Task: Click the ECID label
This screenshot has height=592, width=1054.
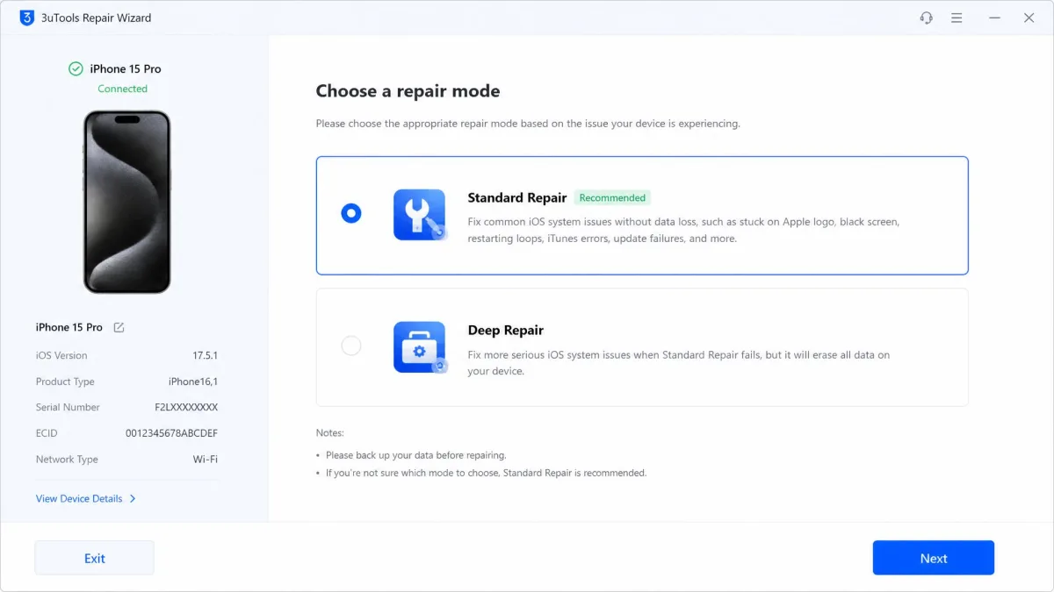Action: [x=47, y=433]
